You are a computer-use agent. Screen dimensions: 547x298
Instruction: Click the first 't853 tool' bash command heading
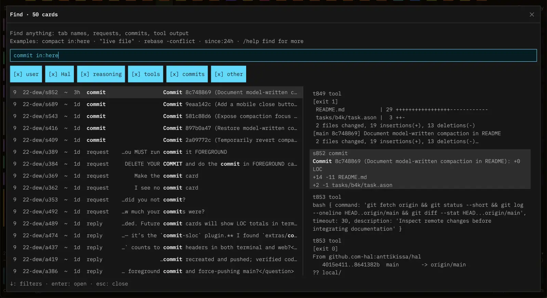327,197
